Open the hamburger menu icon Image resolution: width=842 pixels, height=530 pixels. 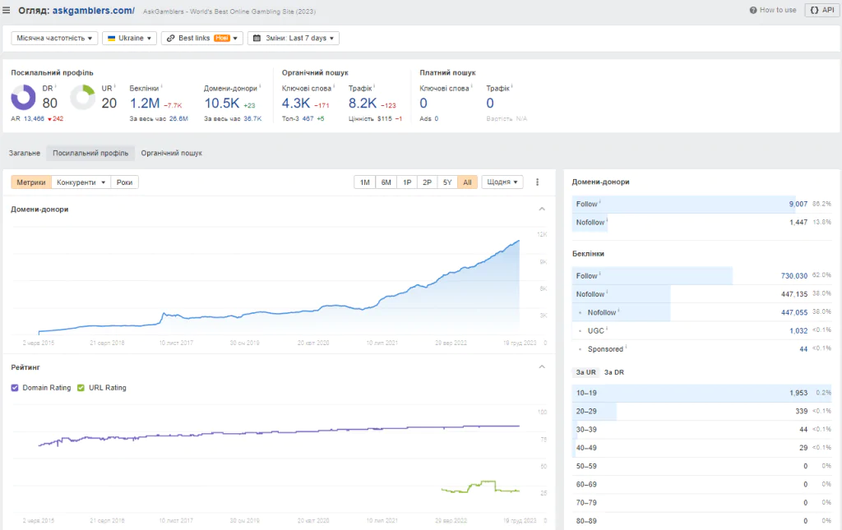click(x=7, y=10)
